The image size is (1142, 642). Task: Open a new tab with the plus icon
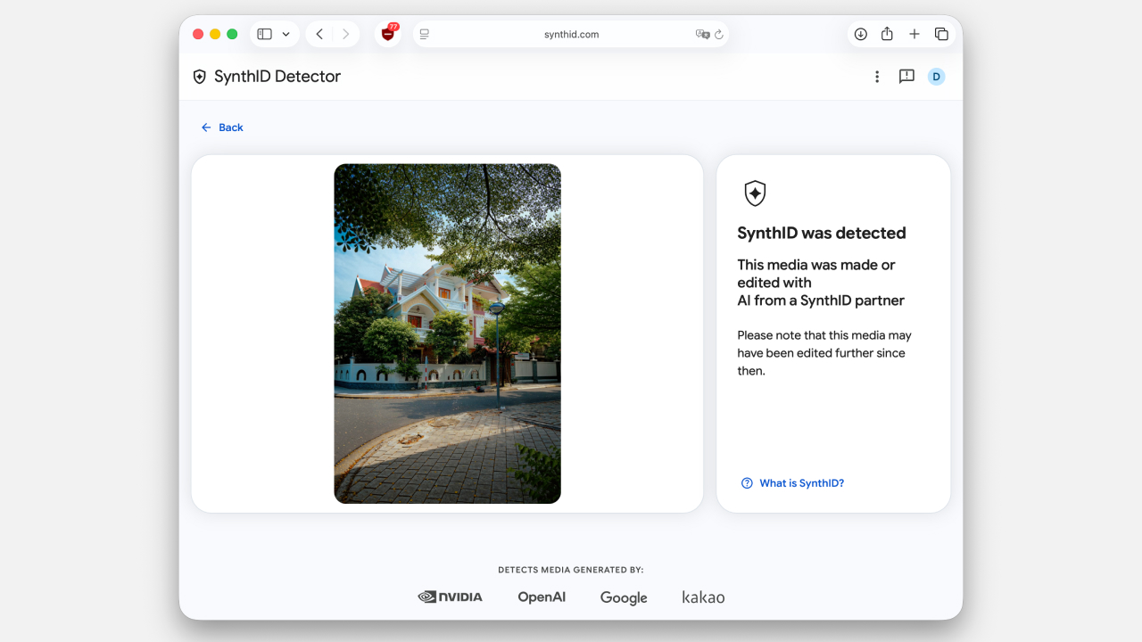pyautogui.click(x=914, y=34)
